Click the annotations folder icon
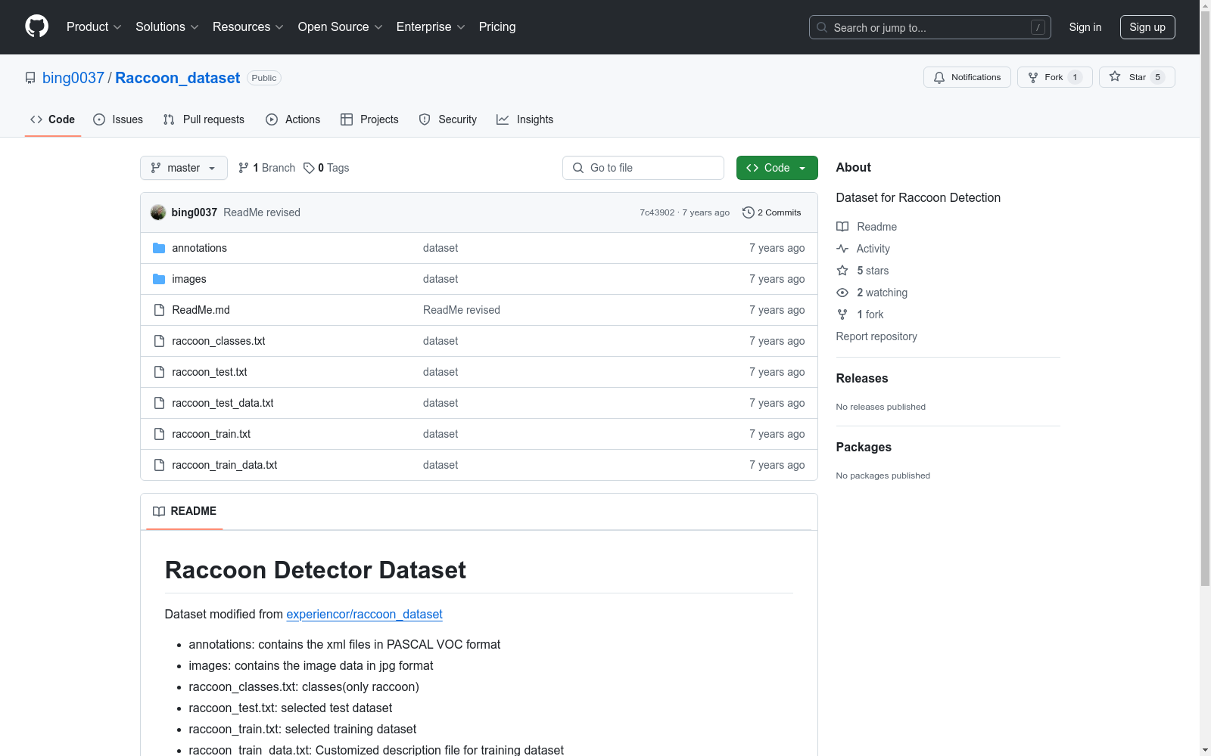This screenshot has width=1211, height=756. [159, 248]
